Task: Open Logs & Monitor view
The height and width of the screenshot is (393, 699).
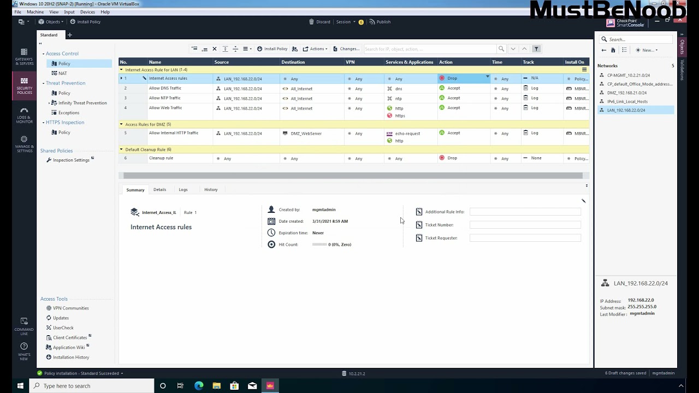Action: tap(24, 115)
